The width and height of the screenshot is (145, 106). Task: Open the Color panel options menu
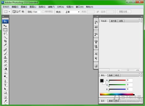pos(141,76)
